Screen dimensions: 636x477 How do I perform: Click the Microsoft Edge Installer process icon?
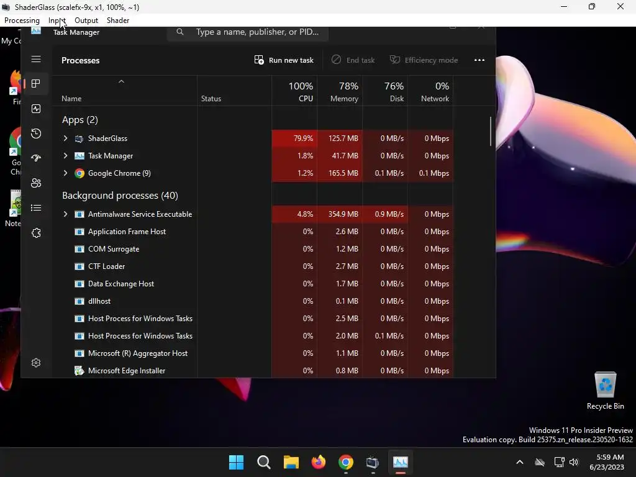[x=79, y=371]
